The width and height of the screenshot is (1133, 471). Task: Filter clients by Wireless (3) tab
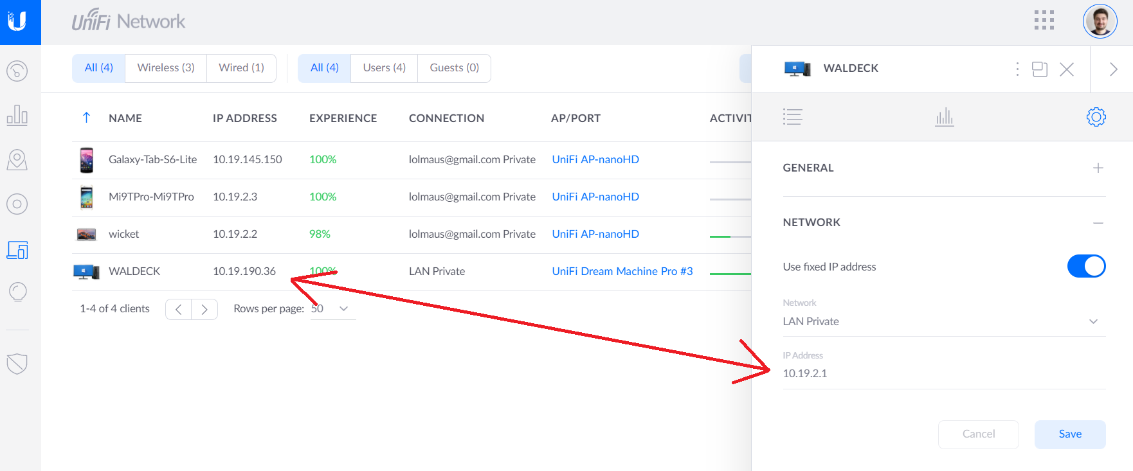(x=166, y=68)
